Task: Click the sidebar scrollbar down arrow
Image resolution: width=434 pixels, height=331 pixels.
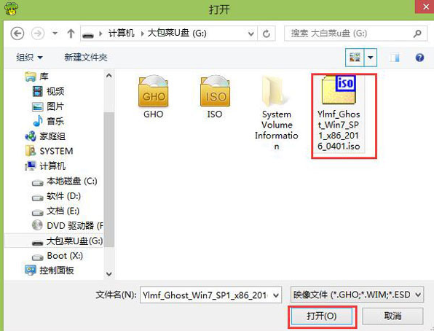Action: [109, 274]
